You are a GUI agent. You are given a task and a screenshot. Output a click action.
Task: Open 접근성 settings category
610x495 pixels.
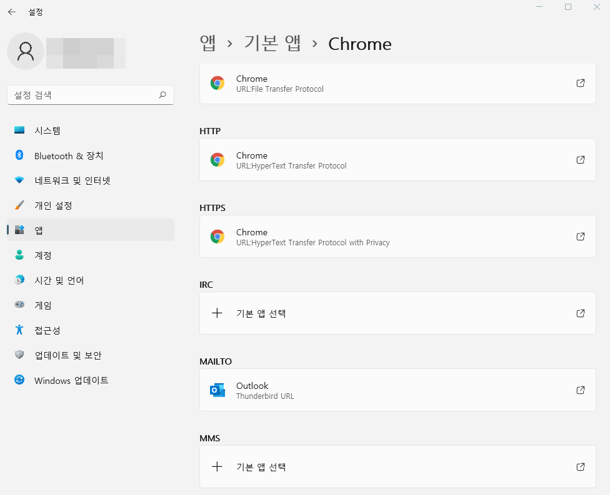90,330
